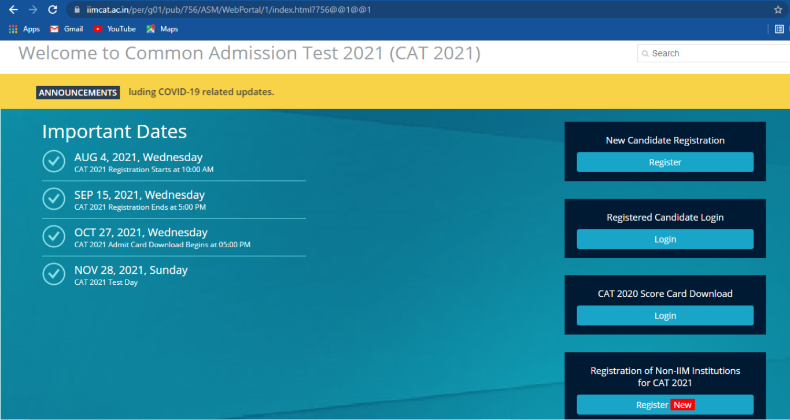Select the SEP 15, 2021, Wednesday date text
The height and width of the screenshot is (420, 790).
pyautogui.click(x=139, y=195)
